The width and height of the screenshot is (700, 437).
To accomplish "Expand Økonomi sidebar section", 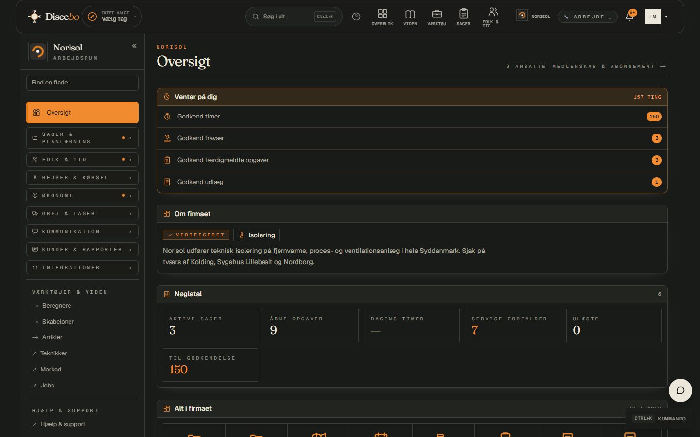I will tap(82, 195).
